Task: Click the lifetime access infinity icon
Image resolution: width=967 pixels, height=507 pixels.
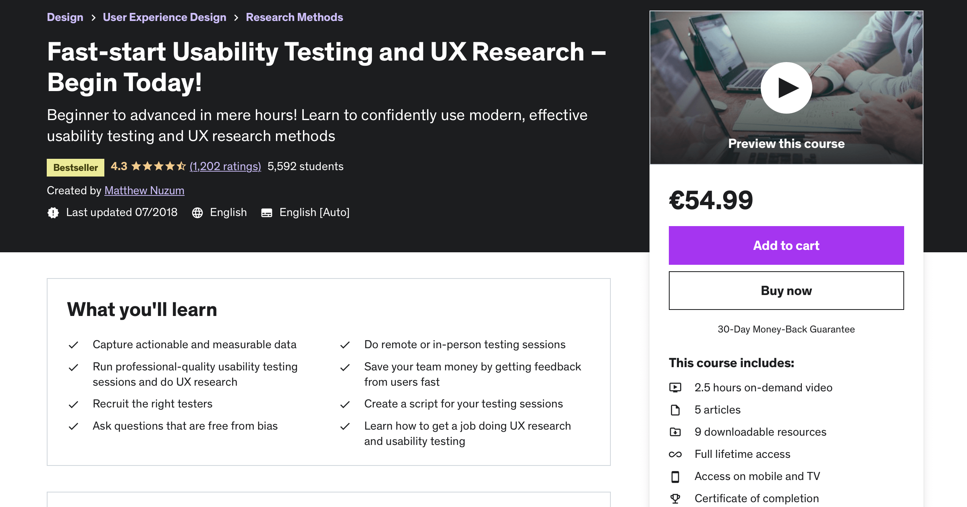Action: pos(675,454)
